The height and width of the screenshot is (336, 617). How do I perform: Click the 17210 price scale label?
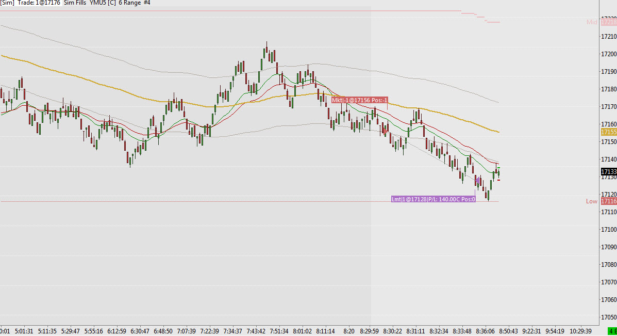tap(609, 37)
